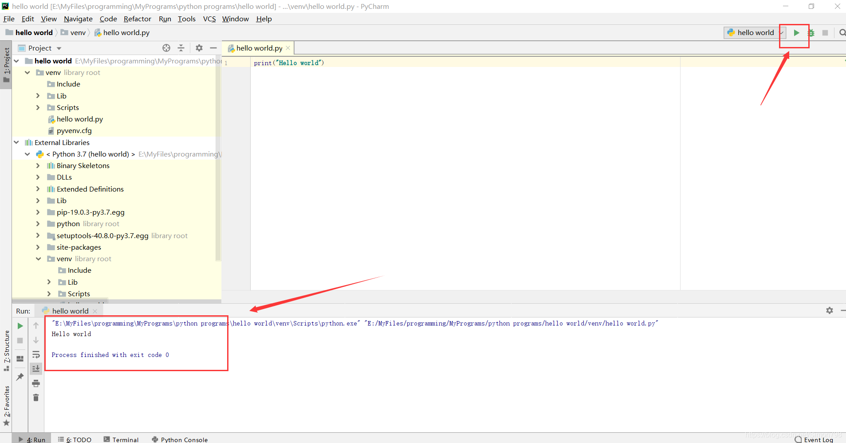846x443 pixels.
Task: Open the Tools menu
Action: [x=187, y=19]
